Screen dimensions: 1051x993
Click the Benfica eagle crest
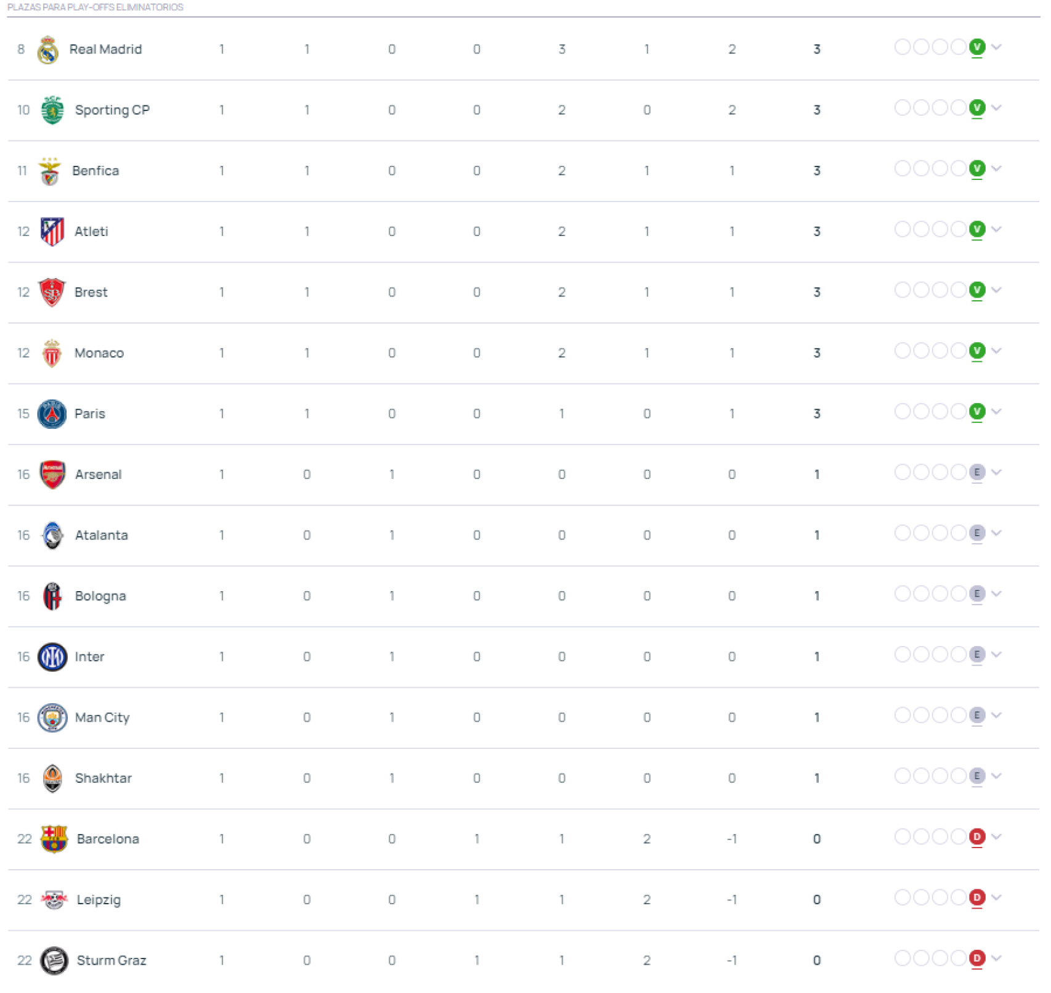click(50, 171)
